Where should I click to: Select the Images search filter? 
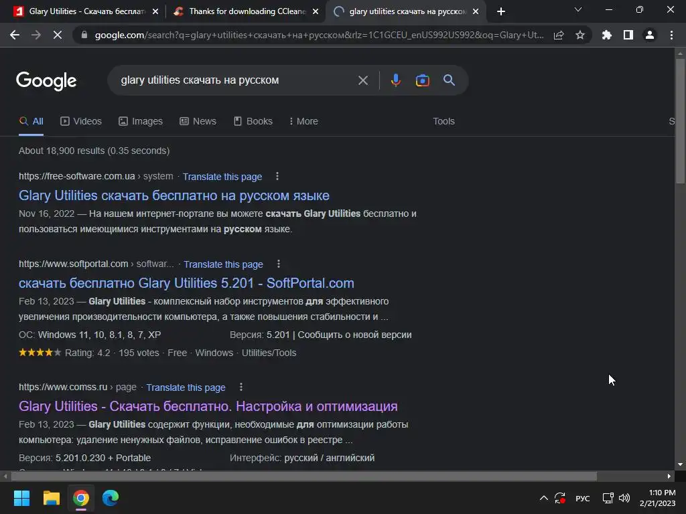pos(141,121)
